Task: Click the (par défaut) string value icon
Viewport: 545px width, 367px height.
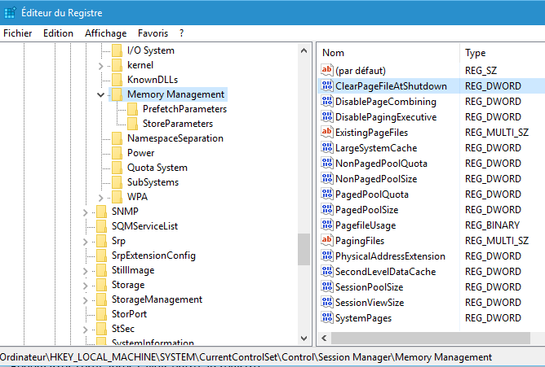Action: (x=326, y=71)
